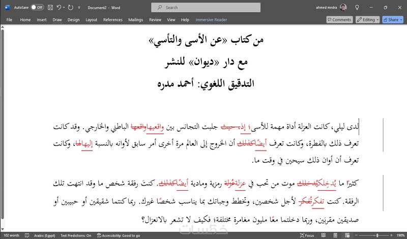Switch to the Insert tab
This screenshot has height=239, width=407.
[x=42, y=20]
